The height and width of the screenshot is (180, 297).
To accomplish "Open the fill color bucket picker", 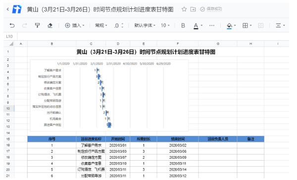I will (x=231, y=26).
